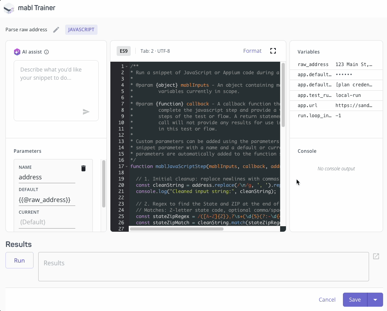Collapse the function fold at line 17

[x=127, y=166]
